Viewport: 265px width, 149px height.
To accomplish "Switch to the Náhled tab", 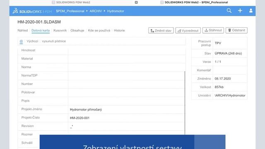I will coord(23,30).
